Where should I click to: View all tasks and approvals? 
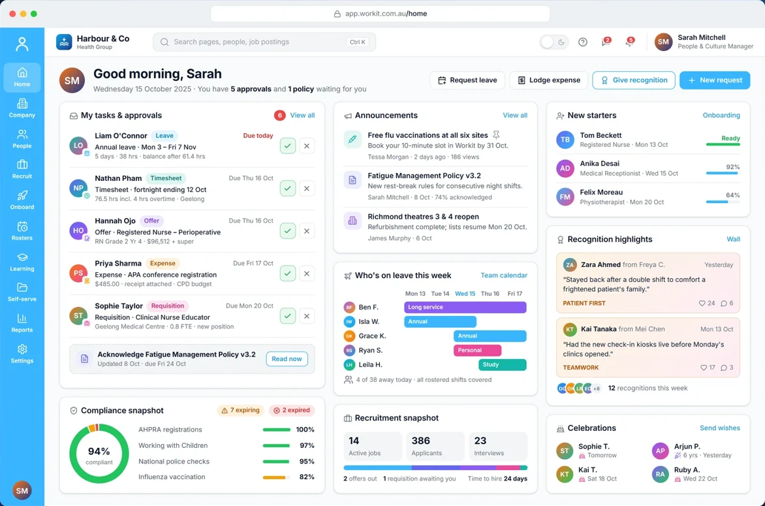[302, 115]
